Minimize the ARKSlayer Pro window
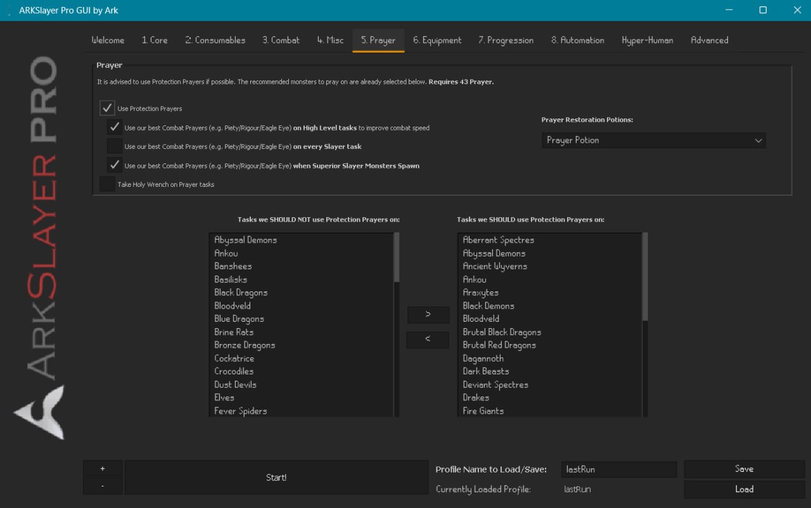The width and height of the screenshot is (811, 508). pos(729,10)
